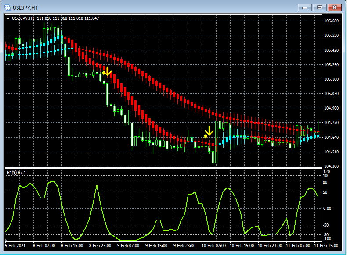The width and height of the screenshot is (347, 255).
Task: Click the yellow star marker beside the second arrow
Action: (x=206, y=136)
